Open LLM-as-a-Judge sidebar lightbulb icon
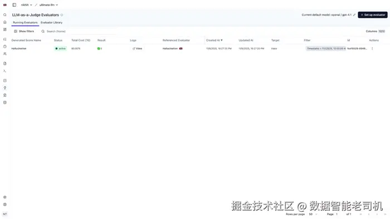390x219 pixels. click(4, 88)
